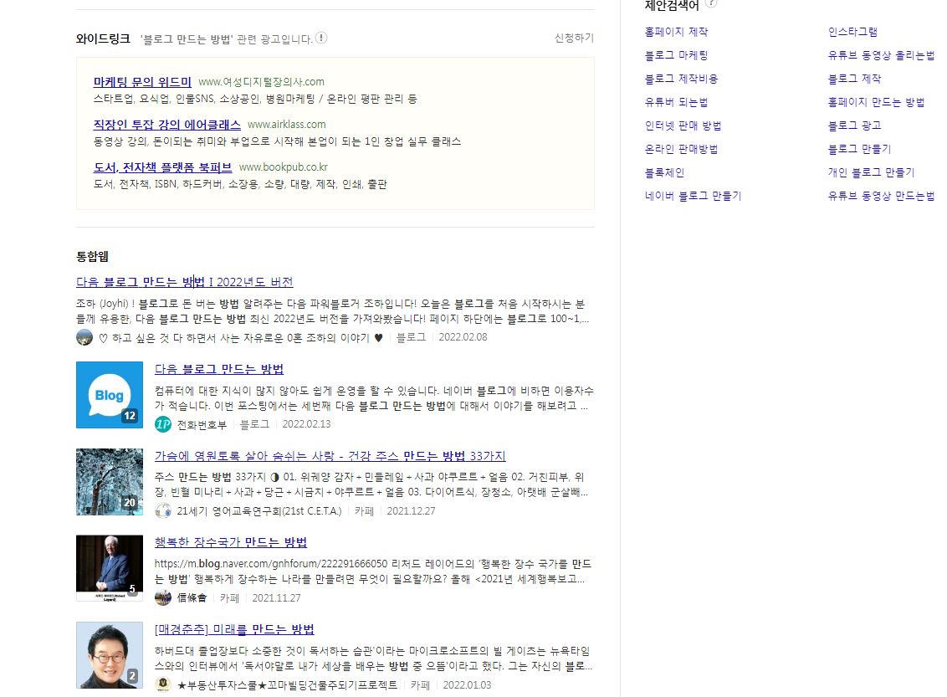Click the date 2022.02.13

[x=306, y=424]
